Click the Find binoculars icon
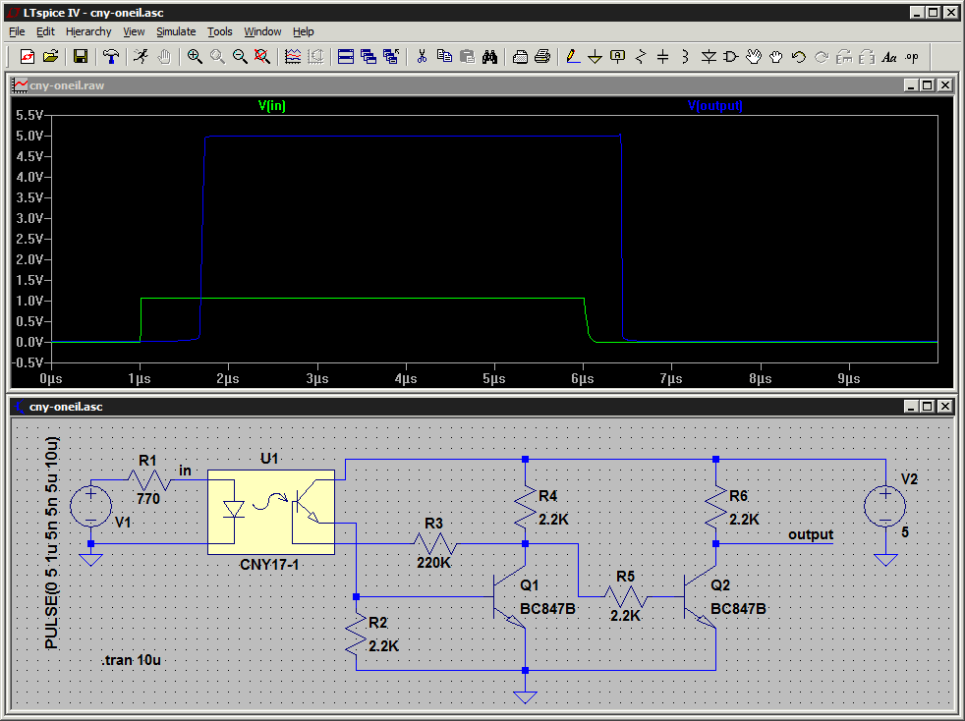Screen dimensions: 965x721 tap(490, 57)
